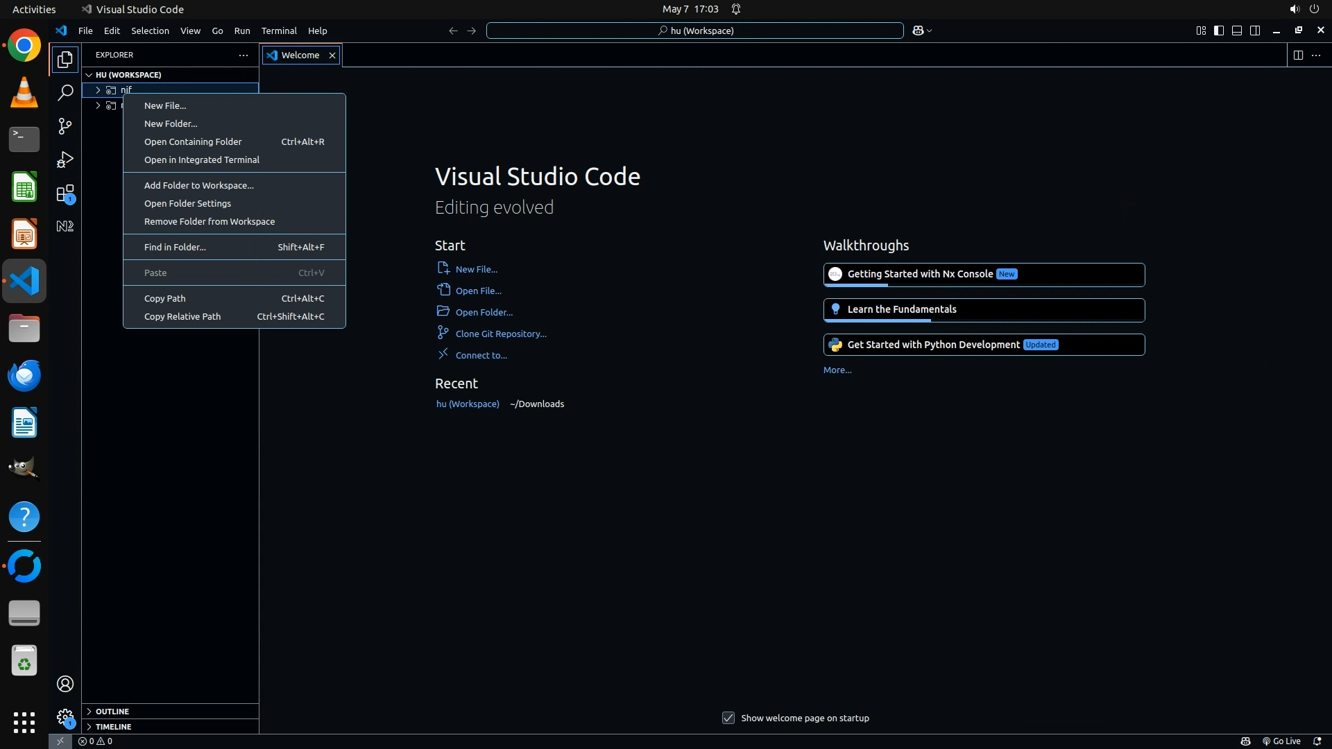1332x749 pixels.
Task: Click Go Live in status bar
Action: (1281, 741)
